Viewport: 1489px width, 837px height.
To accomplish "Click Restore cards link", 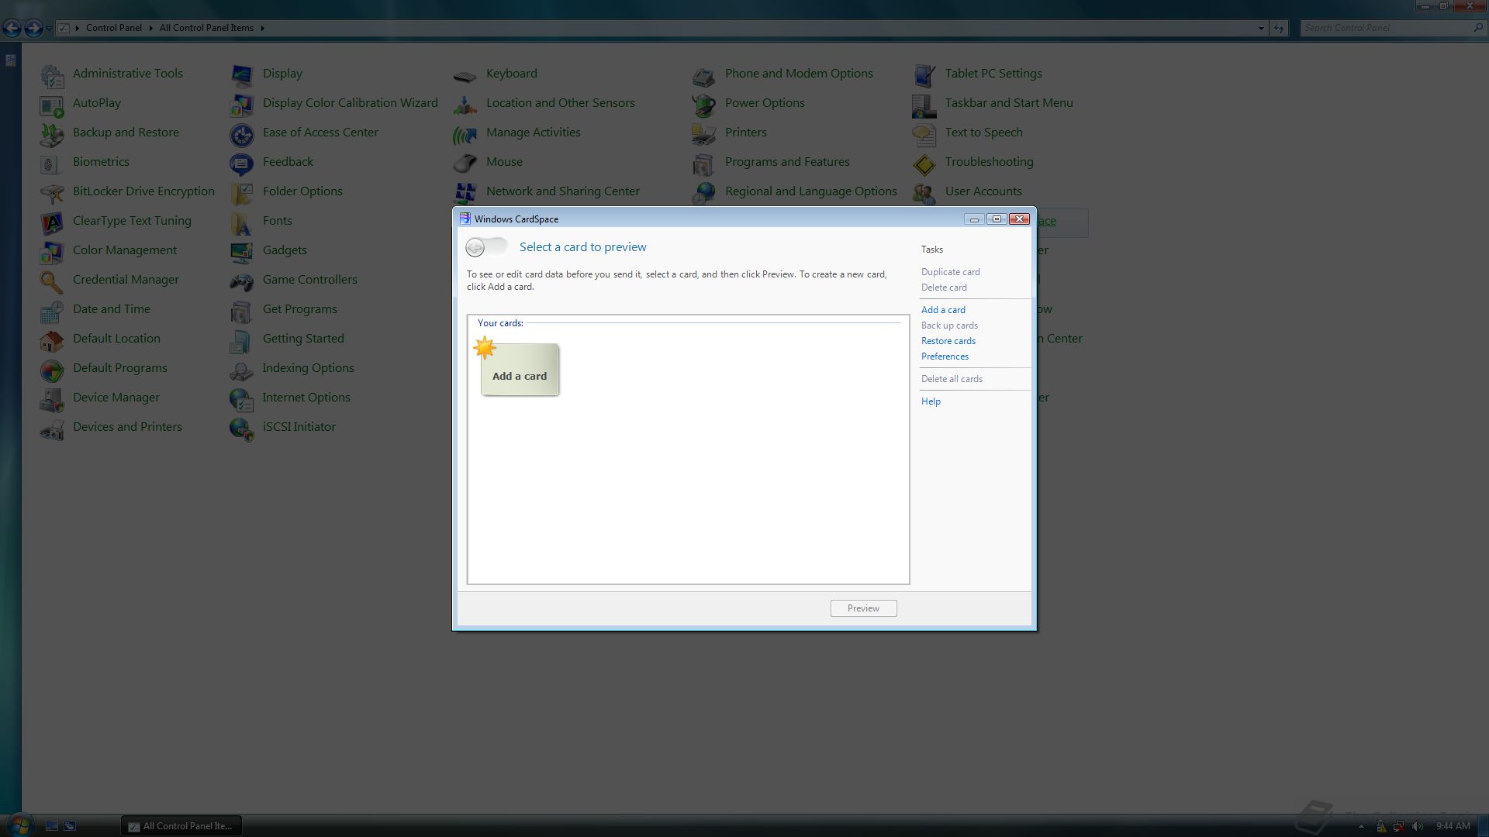I will point(948,341).
